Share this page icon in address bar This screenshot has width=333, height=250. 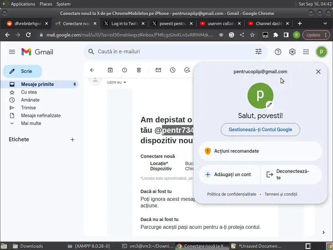pos(242,35)
